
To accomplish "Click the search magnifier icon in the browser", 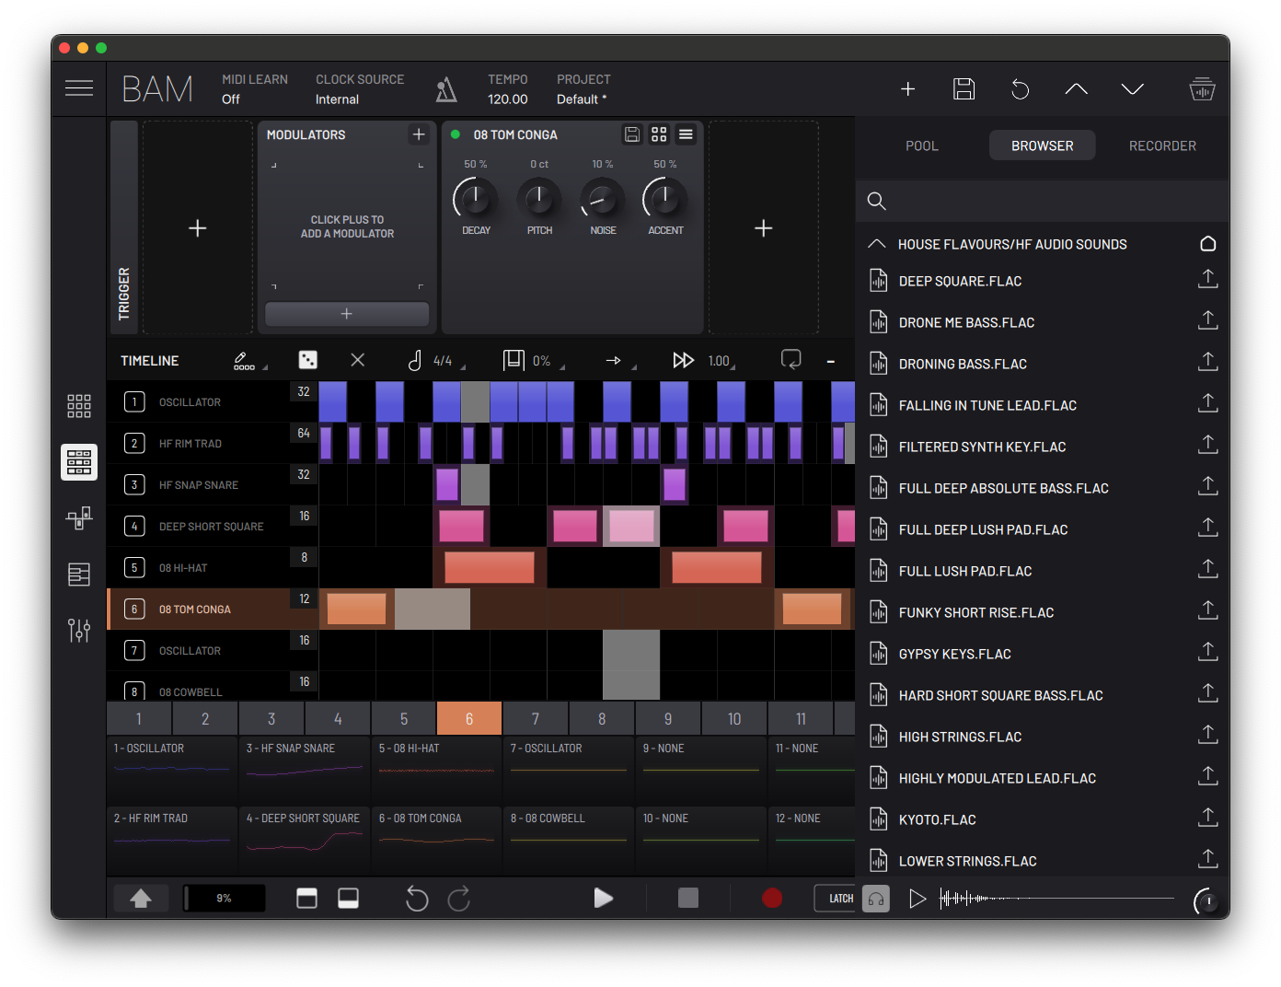I will pos(877,201).
